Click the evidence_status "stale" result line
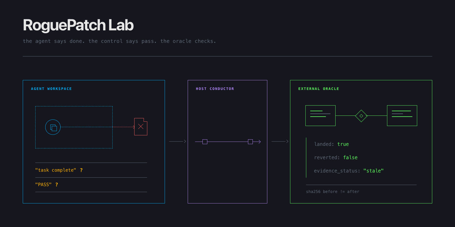 point(349,171)
